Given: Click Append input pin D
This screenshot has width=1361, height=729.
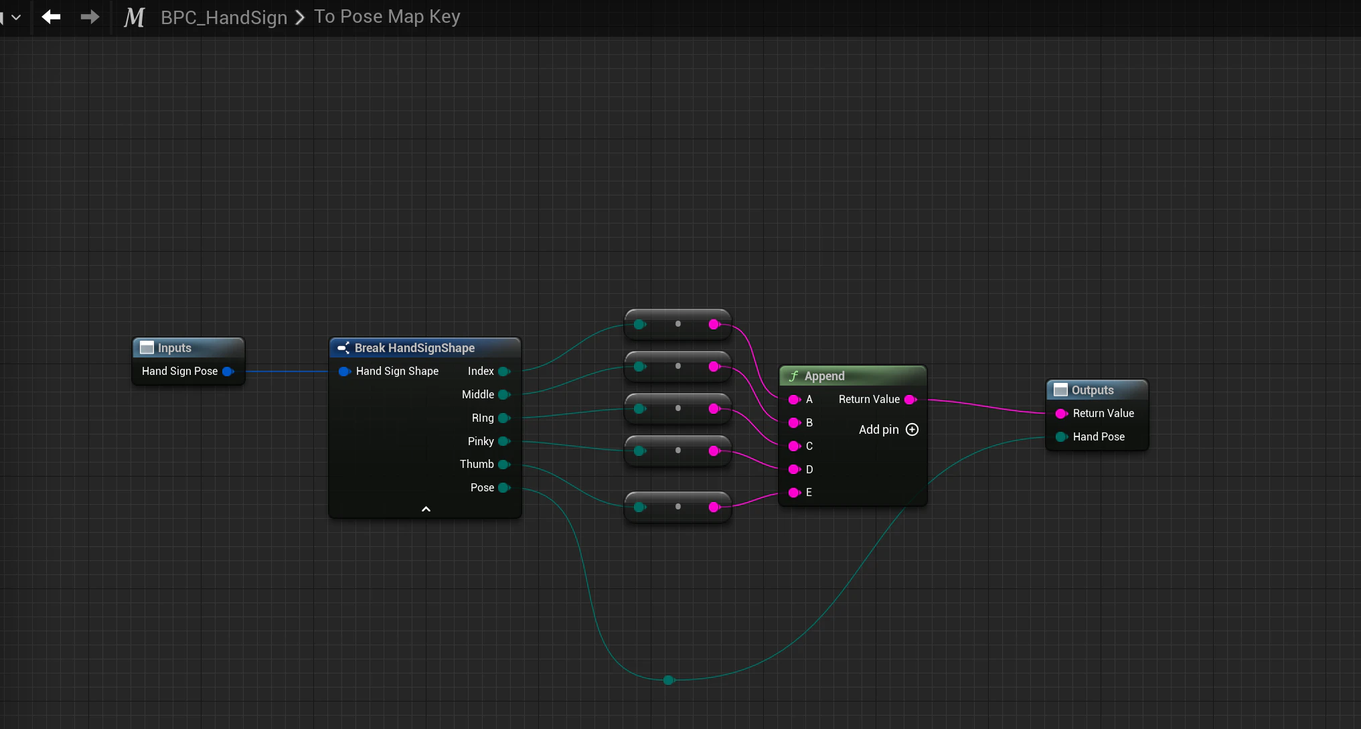Looking at the screenshot, I should pos(795,469).
